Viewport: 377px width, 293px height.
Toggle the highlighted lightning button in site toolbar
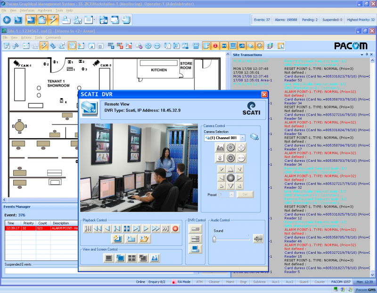[44, 46]
